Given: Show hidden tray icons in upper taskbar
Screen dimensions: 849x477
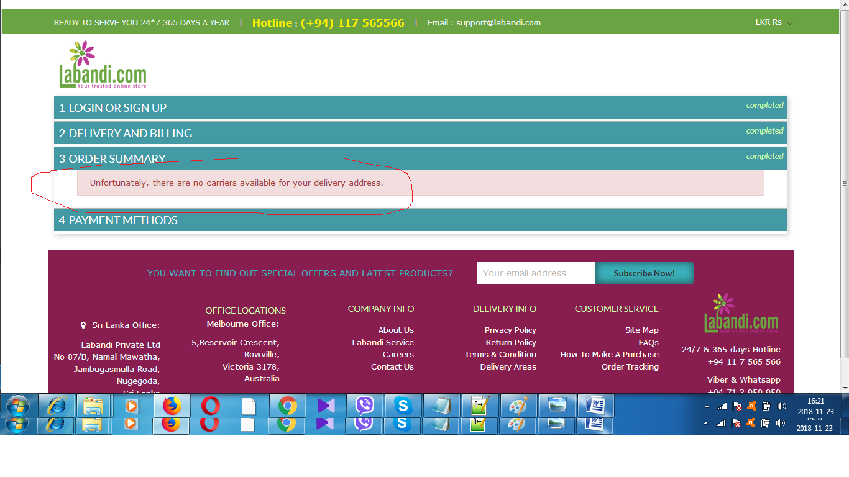Looking at the screenshot, I should click(x=706, y=407).
